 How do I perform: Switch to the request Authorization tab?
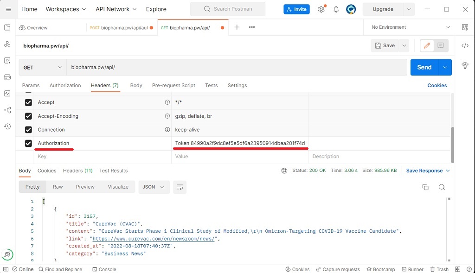click(x=65, y=85)
